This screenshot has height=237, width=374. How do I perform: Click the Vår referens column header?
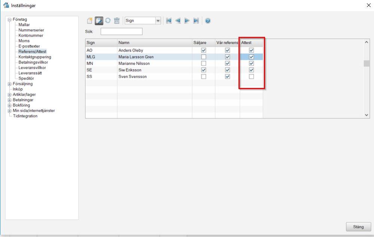227,43
